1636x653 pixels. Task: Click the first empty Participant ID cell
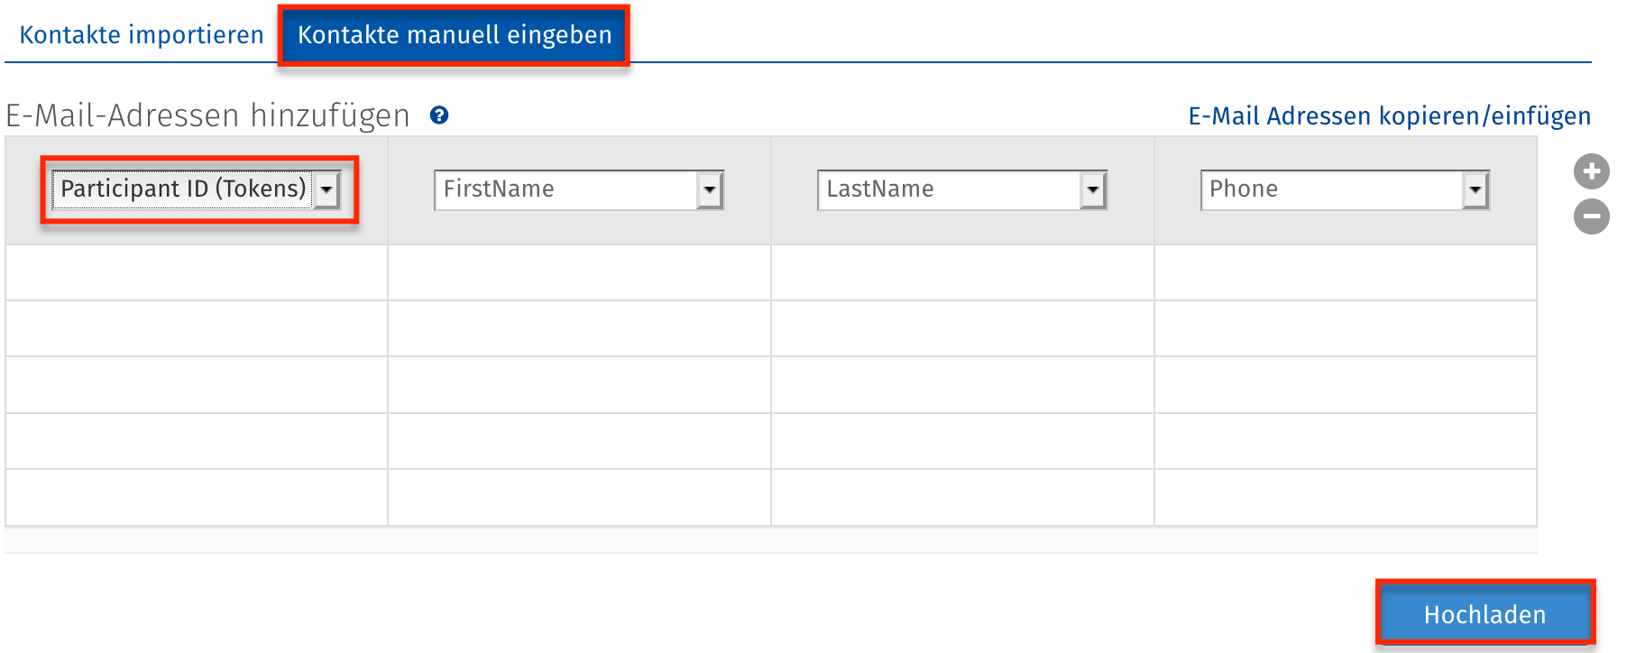pyautogui.click(x=194, y=271)
